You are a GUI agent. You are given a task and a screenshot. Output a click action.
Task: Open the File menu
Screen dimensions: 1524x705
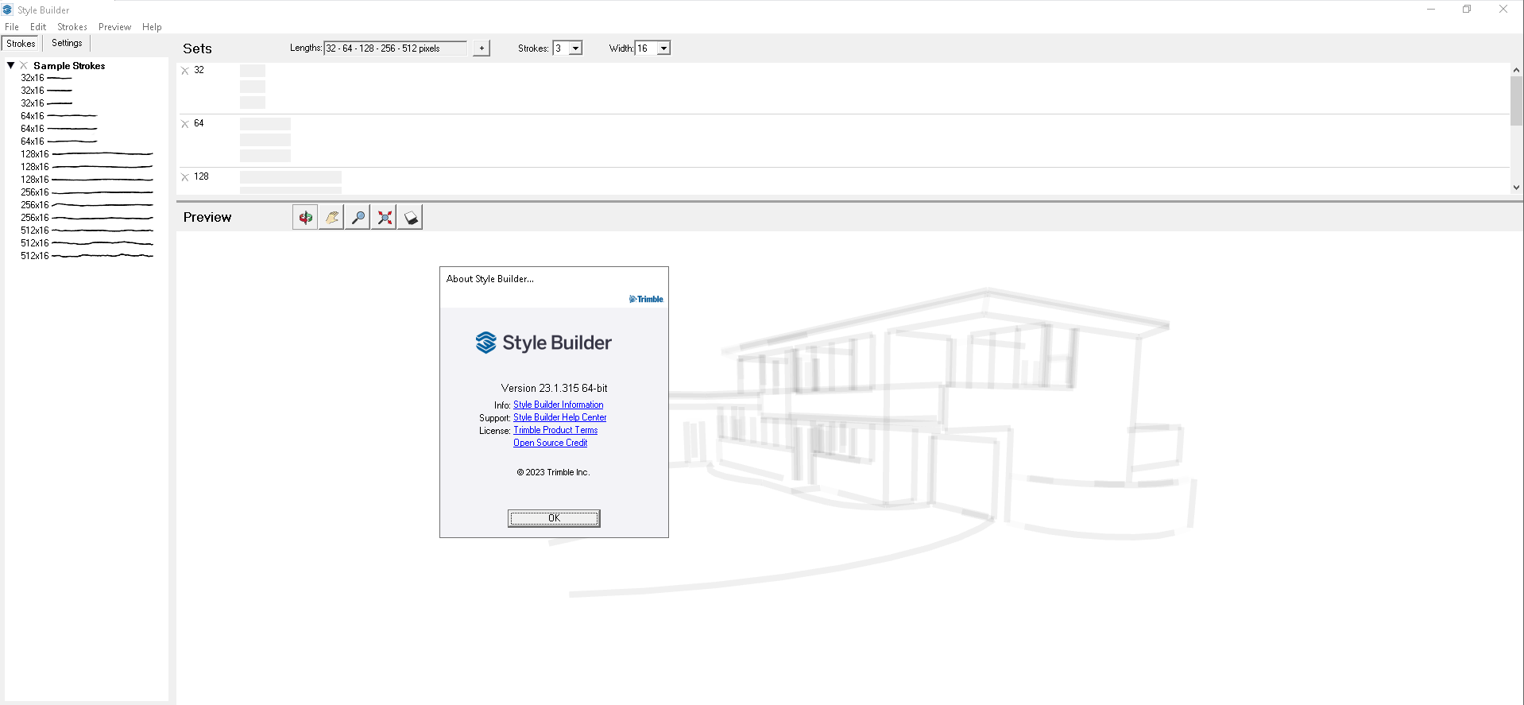[12, 27]
